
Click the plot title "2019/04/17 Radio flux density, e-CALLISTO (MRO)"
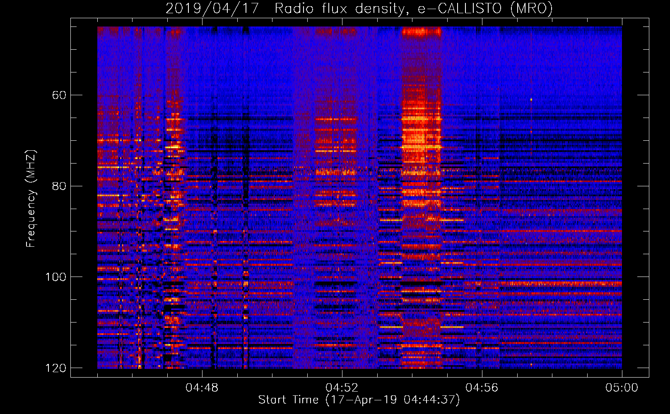pyautogui.click(x=359, y=8)
